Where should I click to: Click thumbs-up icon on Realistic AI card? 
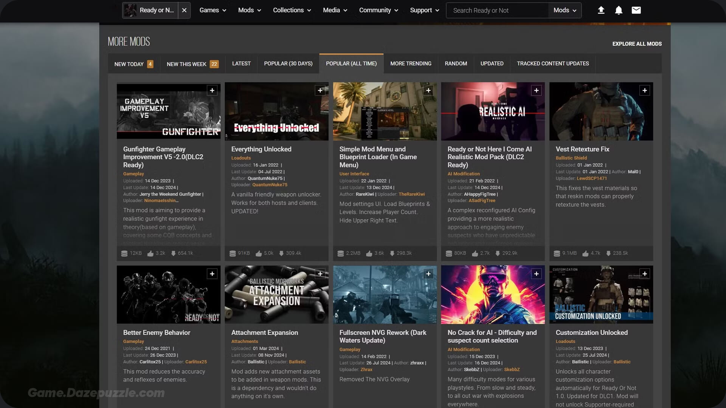pos(475,253)
